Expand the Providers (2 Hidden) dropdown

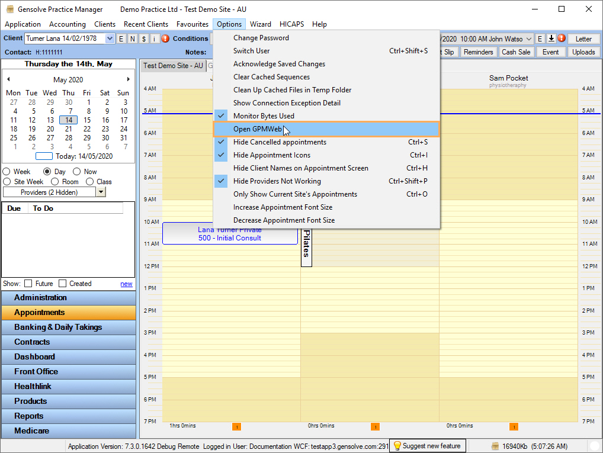(101, 192)
